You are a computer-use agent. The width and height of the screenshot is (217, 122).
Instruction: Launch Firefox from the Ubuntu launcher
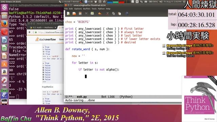4,24
